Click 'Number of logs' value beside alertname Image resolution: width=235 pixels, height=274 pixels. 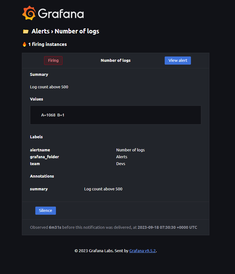tap(131, 150)
